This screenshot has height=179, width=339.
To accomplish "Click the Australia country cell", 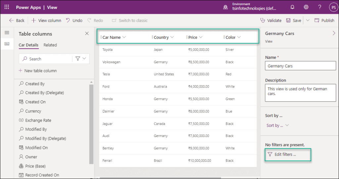I will [x=161, y=87].
